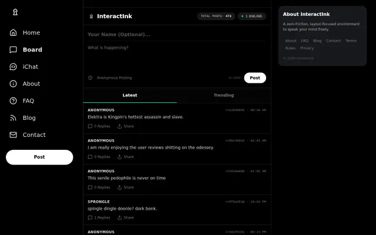Click the iChat bubble icon

tap(13, 66)
